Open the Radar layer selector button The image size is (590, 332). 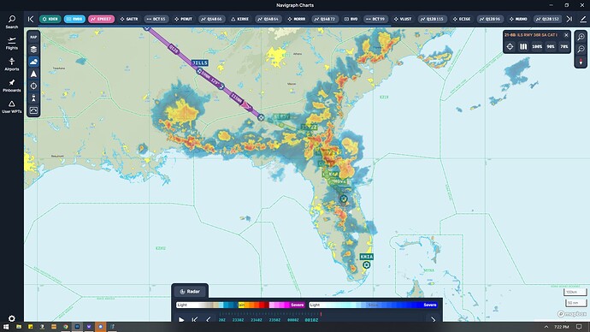190,291
